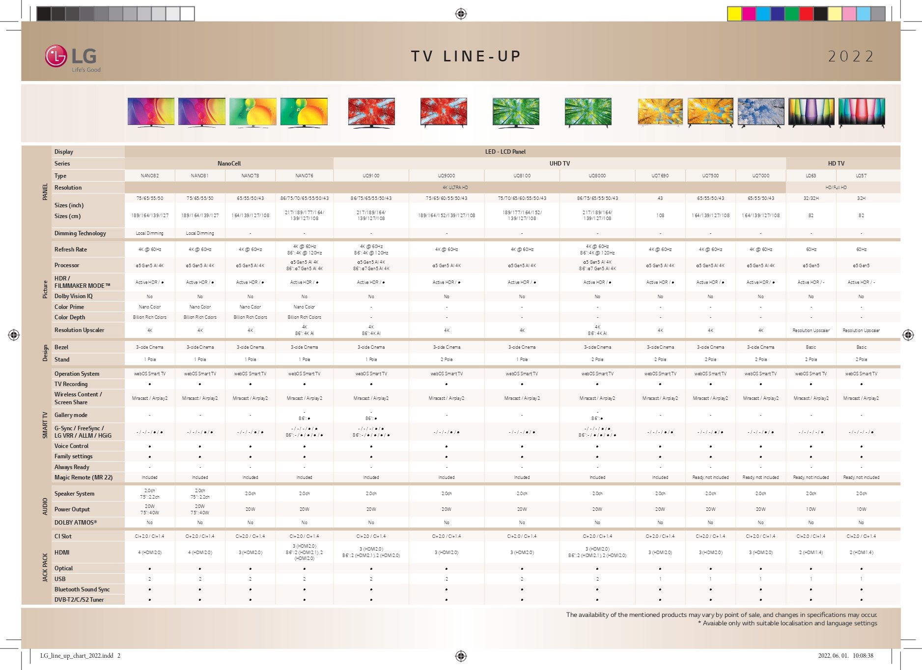Click the "Speaker System" row label
The image size is (922, 670).
pyautogui.click(x=74, y=494)
